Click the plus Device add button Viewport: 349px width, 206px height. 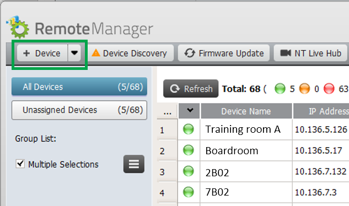tap(42, 53)
